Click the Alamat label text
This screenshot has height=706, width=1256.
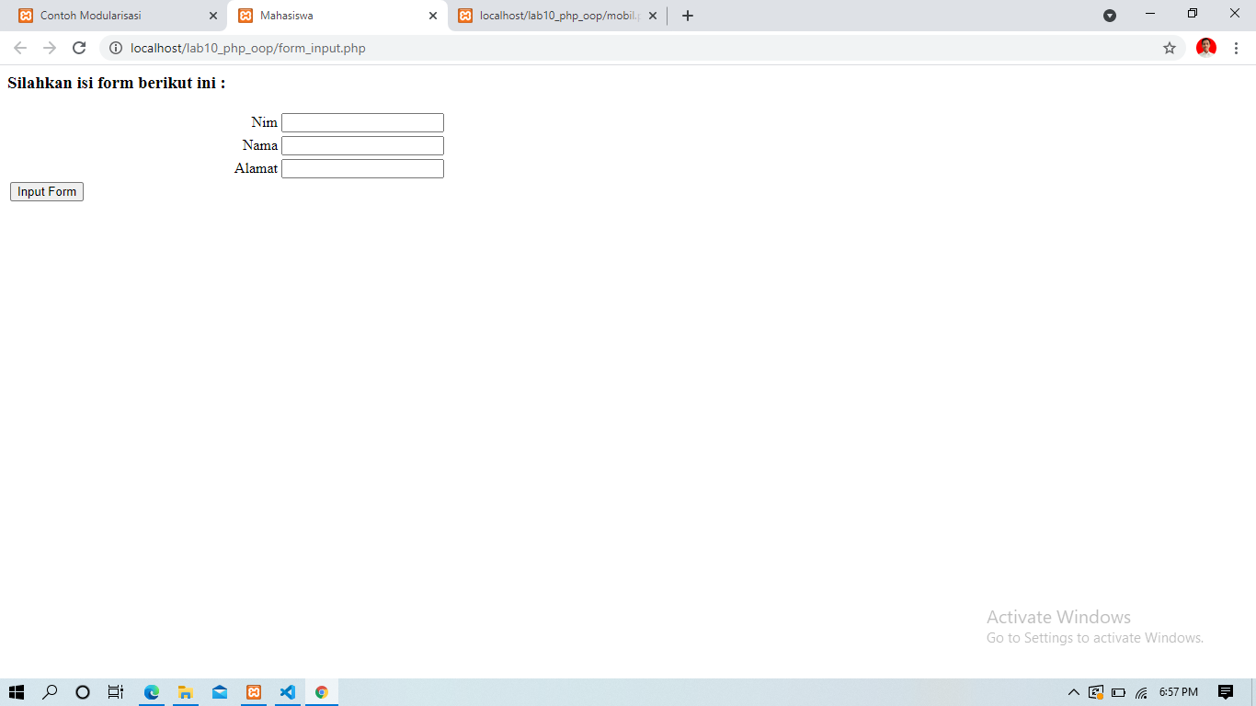pos(256,168)
